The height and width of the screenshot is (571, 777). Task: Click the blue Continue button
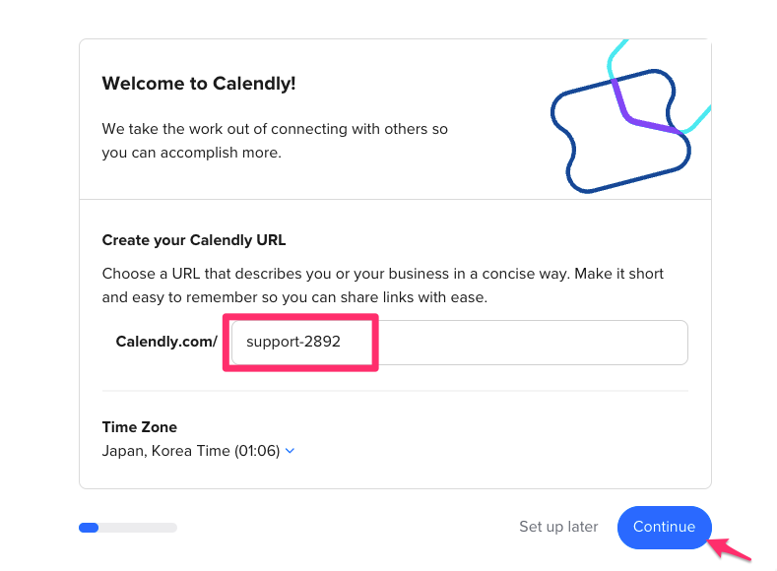click(664, 527)
